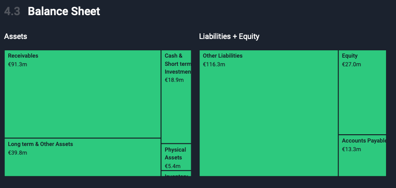Select the €5.4m Physical Assets value
Image resolution: width=396 pixels, height=188 pixels.
coord(173,166)
